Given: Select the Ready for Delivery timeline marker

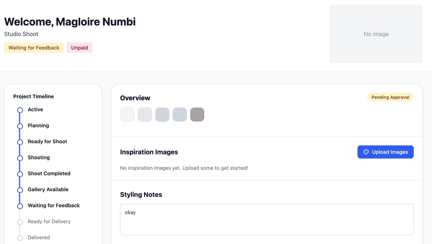Looking at the screenshot, I should [x=20, y=222].
